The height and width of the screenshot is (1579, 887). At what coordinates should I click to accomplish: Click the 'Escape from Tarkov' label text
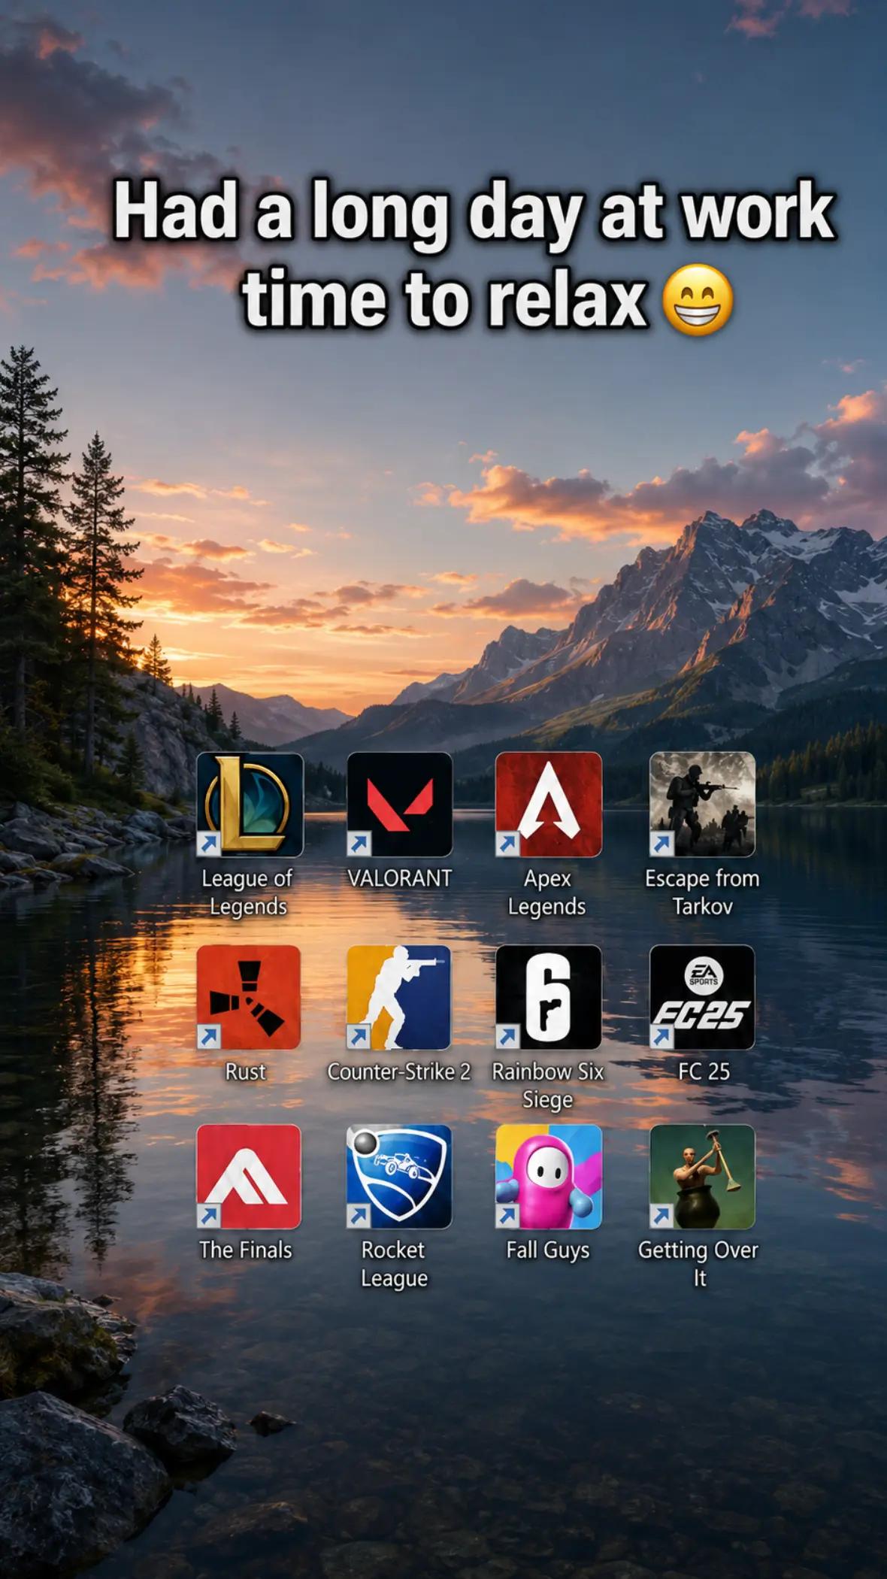pos(702,893)
